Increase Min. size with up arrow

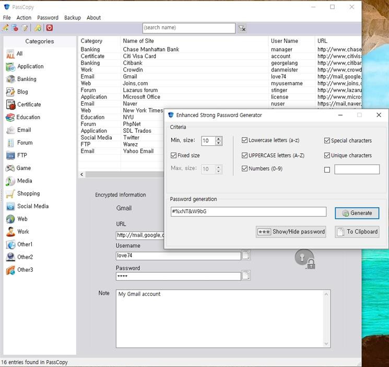[x=218, y=138]
